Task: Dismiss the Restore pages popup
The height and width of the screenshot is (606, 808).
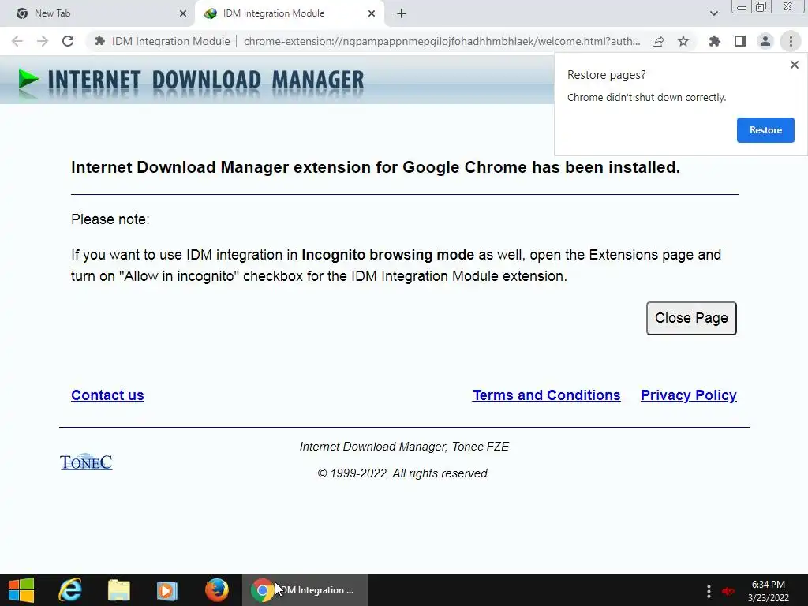Action: coord(795,65)
